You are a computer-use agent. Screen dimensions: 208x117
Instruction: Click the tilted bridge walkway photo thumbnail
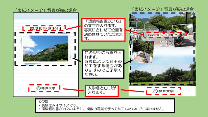[x=143, y=52]
